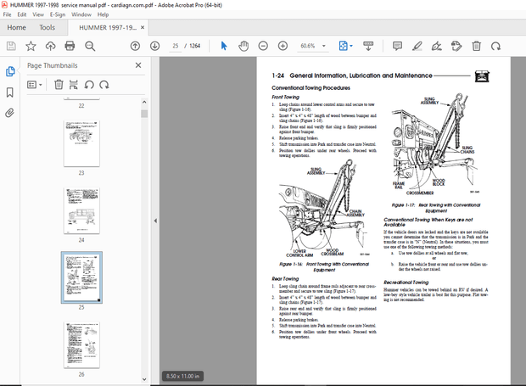This screenshot has height=386, width=526.
Task: Open the E-Sign menu
Action: point(58,14)
